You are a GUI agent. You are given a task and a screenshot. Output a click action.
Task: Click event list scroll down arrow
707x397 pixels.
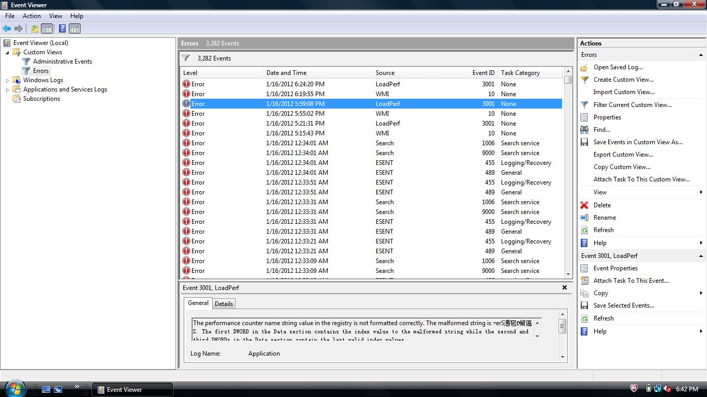click(x=568, y=274)
